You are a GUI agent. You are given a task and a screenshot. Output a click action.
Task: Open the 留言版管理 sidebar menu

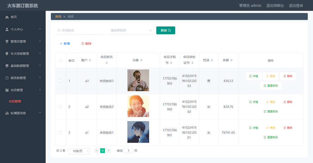pyautogui.click(x=23, y=78)
